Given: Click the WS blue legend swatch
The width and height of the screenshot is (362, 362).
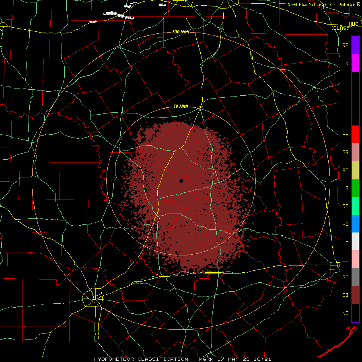Looking at the screenshot, I should [x=355, y=224].
